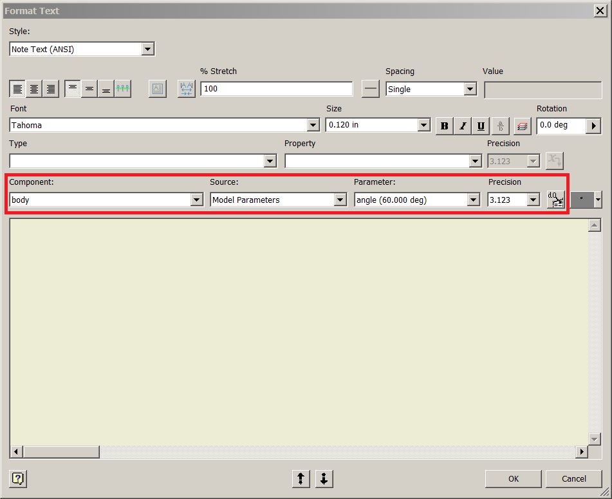Toggle Underline formatting
Viewport: 612px width, 499px height.
[x=481, y=126]
